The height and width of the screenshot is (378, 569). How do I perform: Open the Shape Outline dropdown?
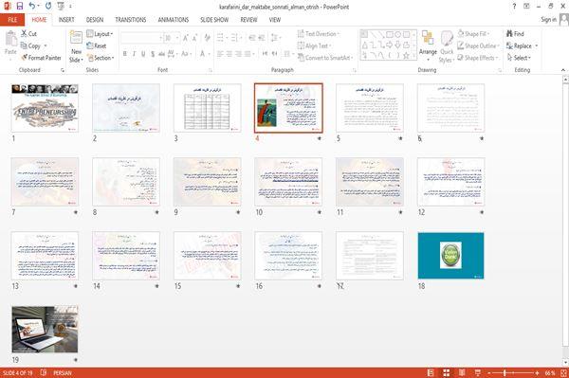click(478, 45)
